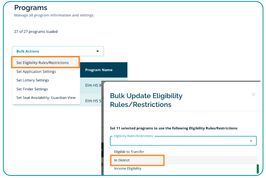The width and height of the screenshot is (266, 178).
Task: Click the Eligibility Rules/Restrictions combo box field
Action: pos(178,141)
